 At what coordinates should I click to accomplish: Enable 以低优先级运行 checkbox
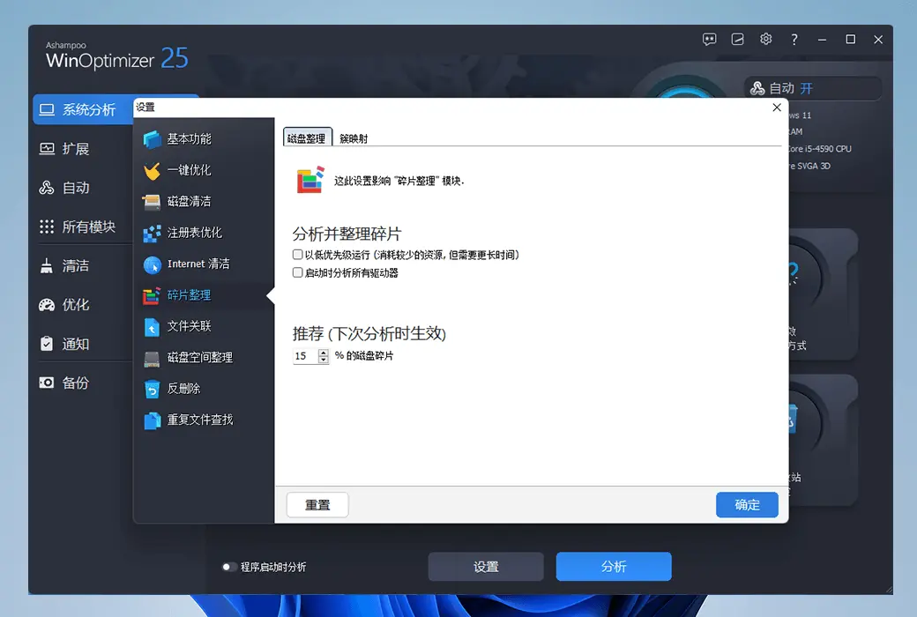click(x=298, y=255)
